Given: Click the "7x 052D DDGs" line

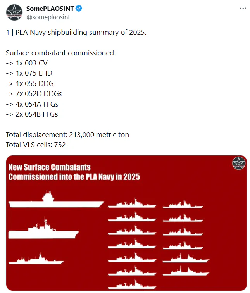Looking at the screenshot, I should pos(34,93).
